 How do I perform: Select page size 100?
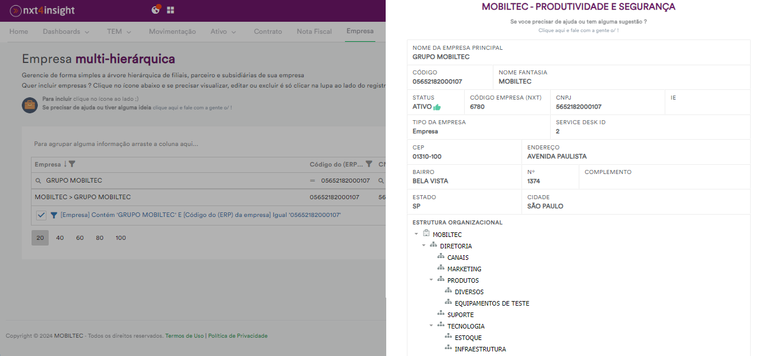pos(120,238)
